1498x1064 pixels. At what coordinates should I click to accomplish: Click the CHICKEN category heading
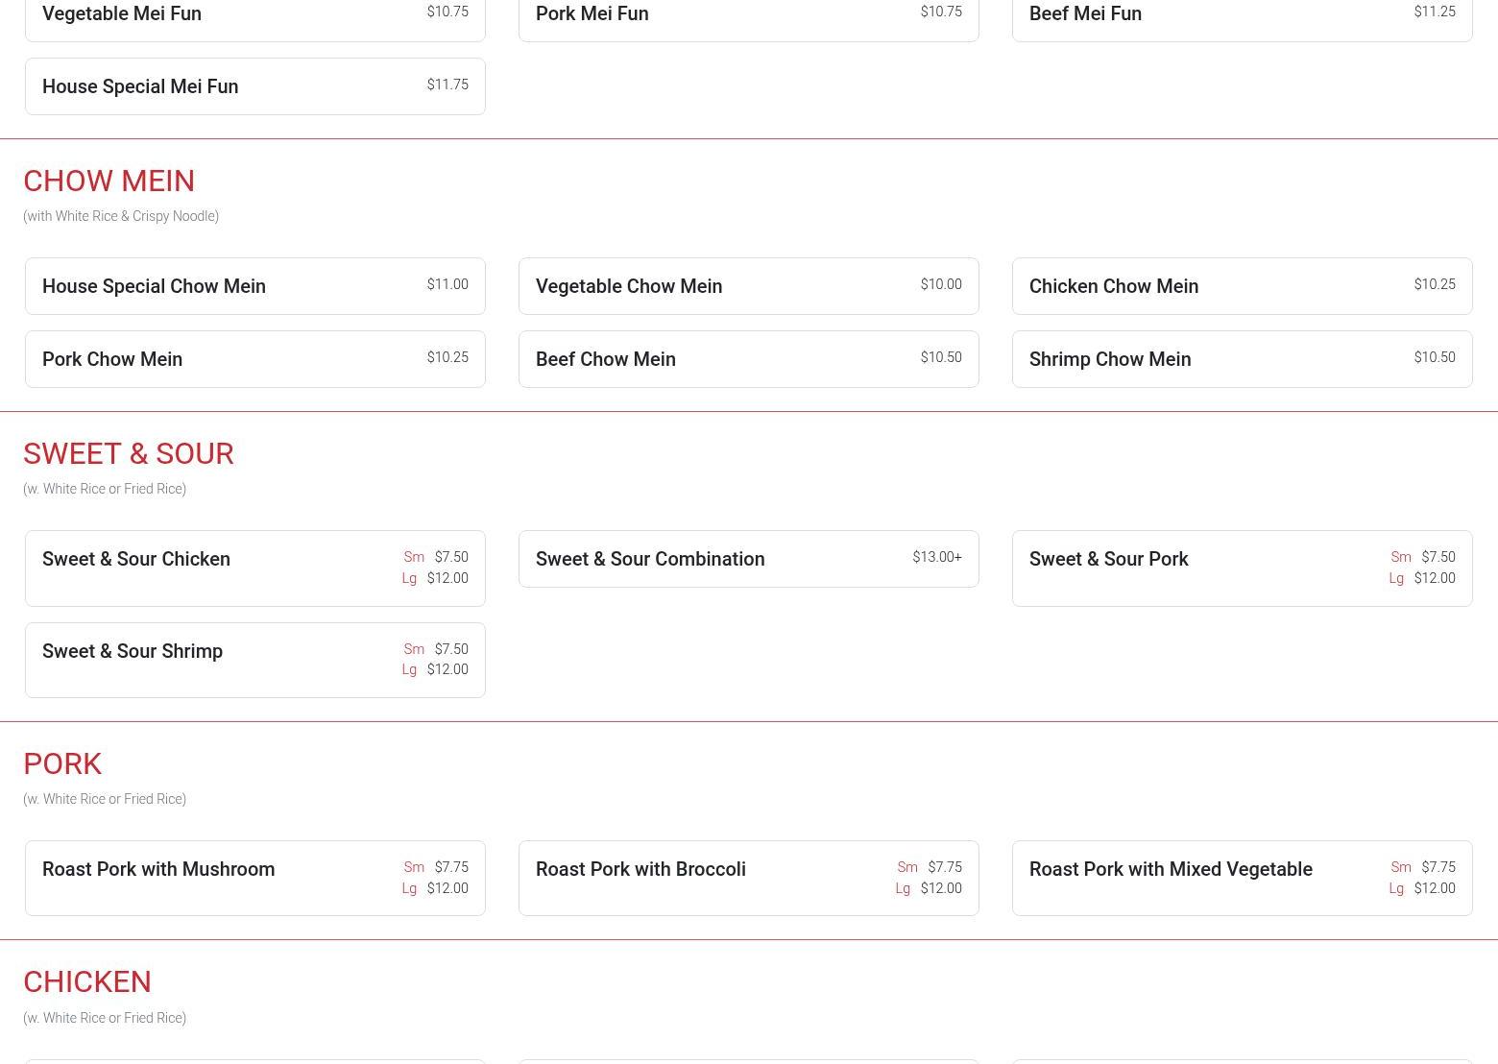87,981
